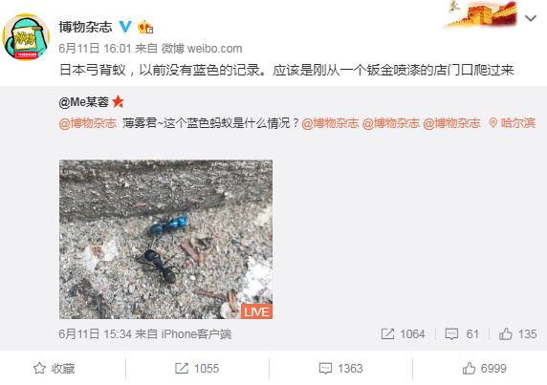
Task: Open the blue ant live photo
Action: (x=165, y=240)
